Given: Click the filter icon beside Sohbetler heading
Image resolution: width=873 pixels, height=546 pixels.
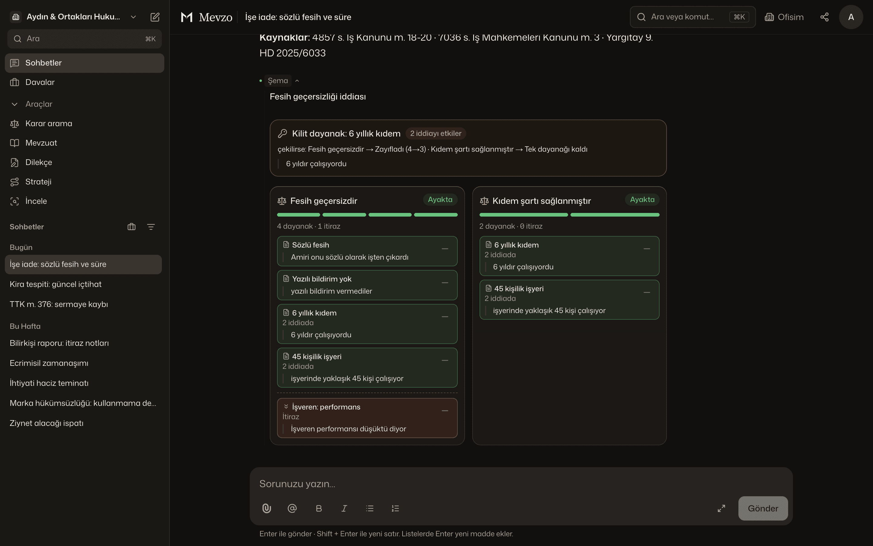Looking at the screenshot, I should [x=151, y=227].
